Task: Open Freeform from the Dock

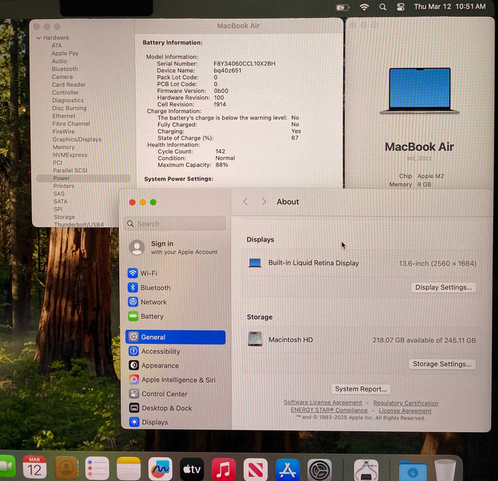Action: tap(160, 469)
